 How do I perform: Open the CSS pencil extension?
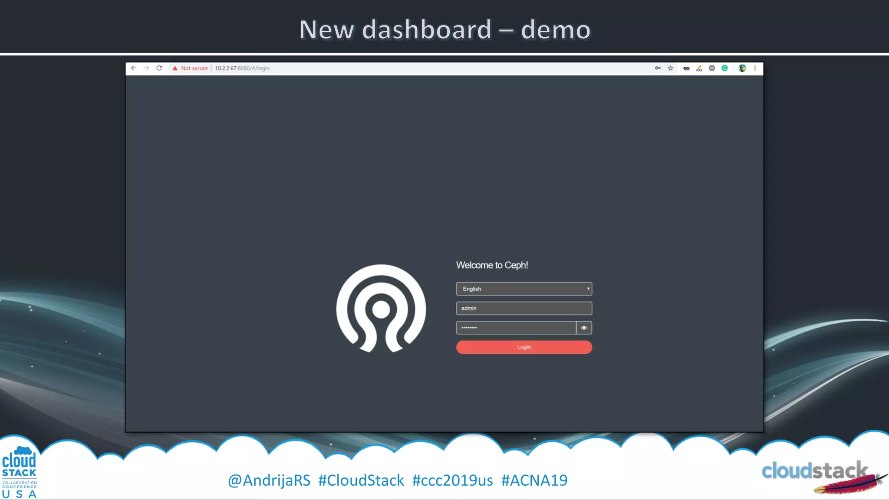coord(699,68)
